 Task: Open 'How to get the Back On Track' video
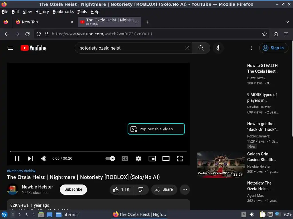[263, 126]
